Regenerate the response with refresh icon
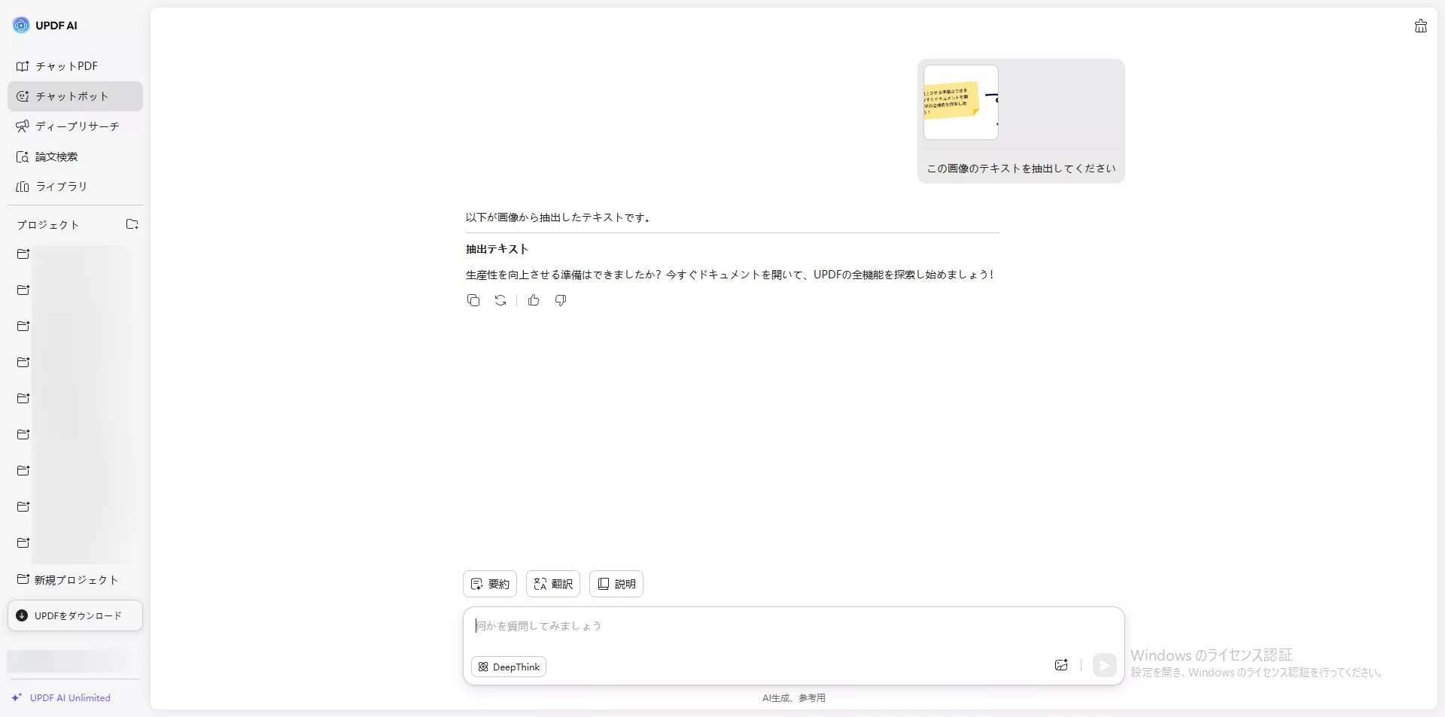 pyautogui.click(x=500, y=300)
